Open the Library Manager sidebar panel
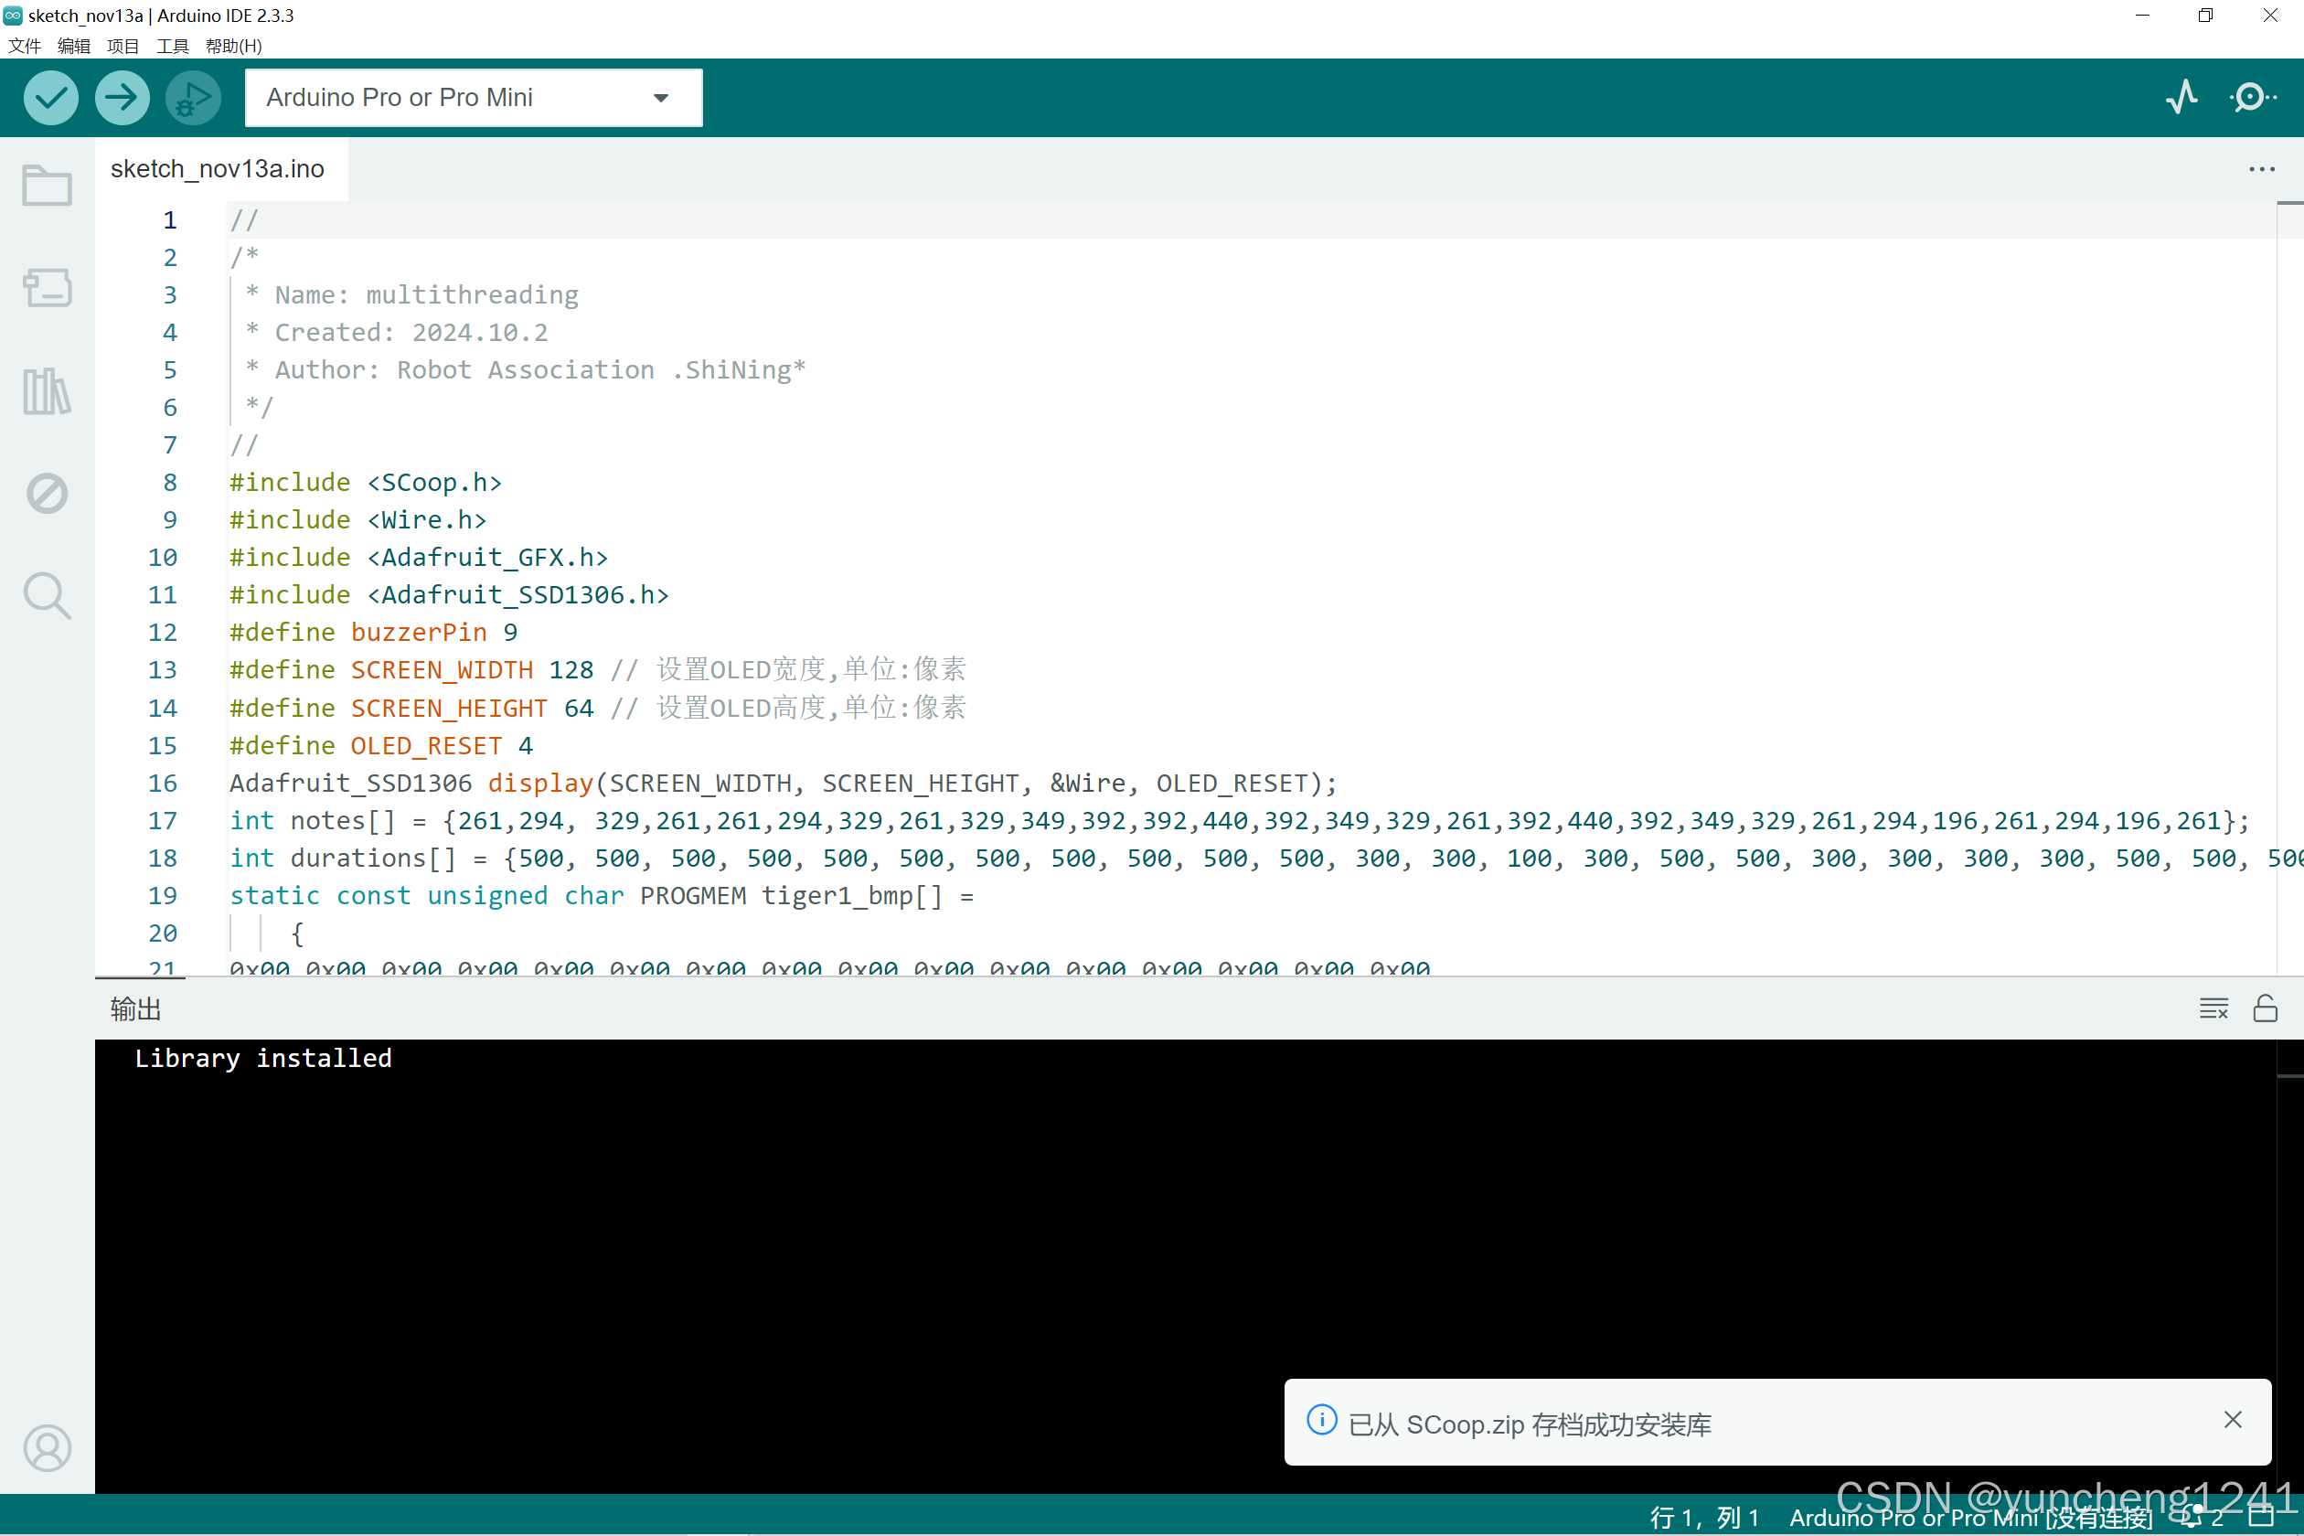Image resolution: width=2304 pixels, height=1536 pixels. click(x=47, y=391)
